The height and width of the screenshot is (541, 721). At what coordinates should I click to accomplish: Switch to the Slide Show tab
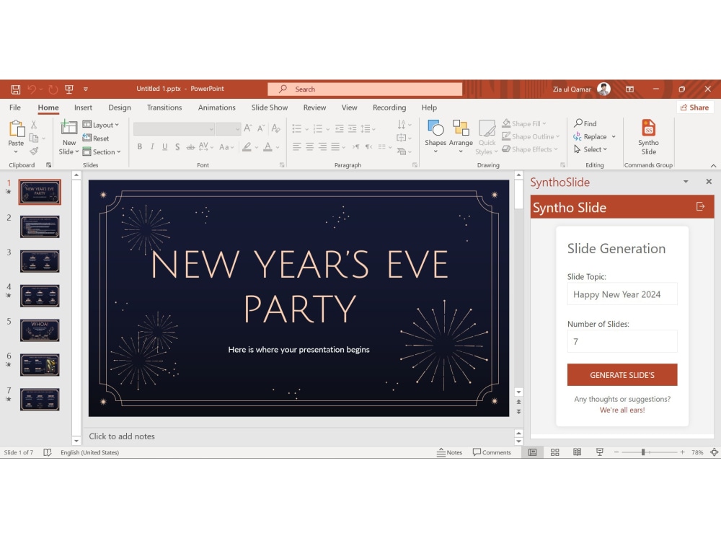point(270,107)
